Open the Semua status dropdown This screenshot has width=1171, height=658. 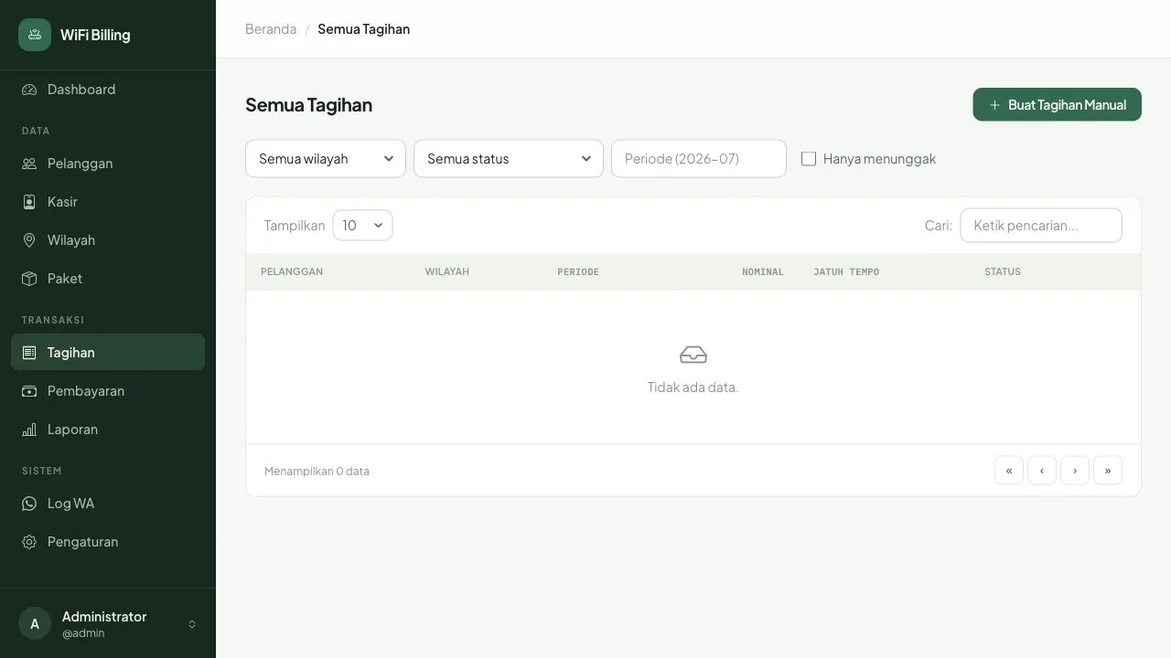509,159
